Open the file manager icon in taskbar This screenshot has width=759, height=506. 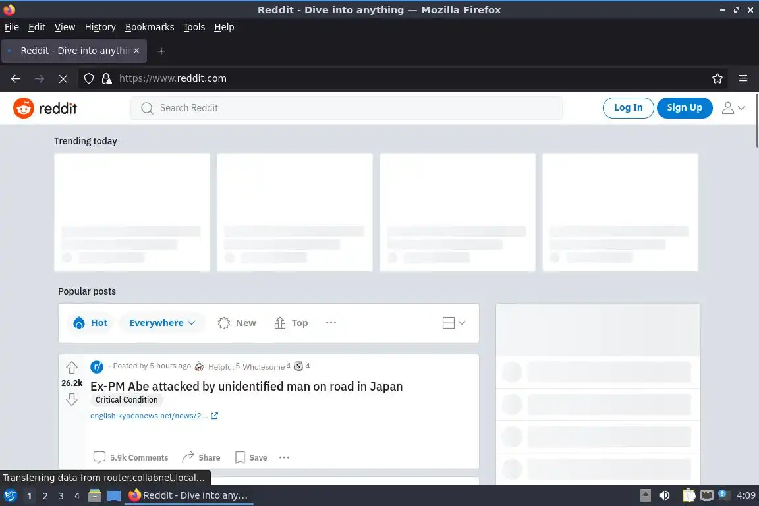(95, 495)
